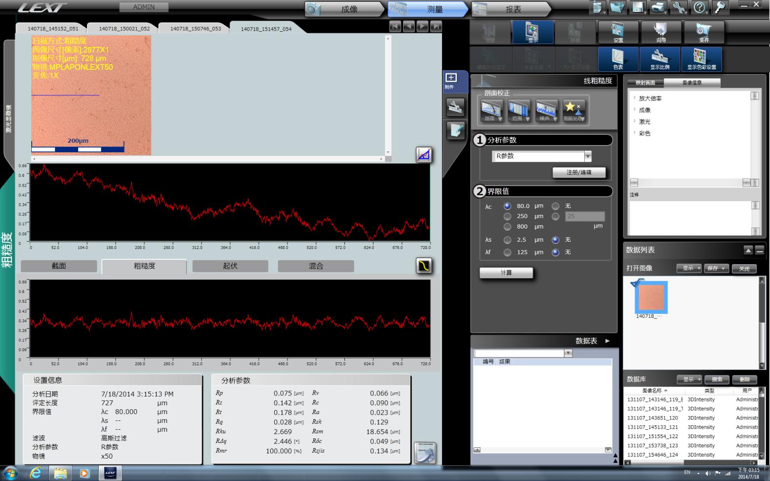Image resolution: width=770 pixels, height=481 pixels.
Task: Select λf 无 (none) radio button
Action: [556, 252]
